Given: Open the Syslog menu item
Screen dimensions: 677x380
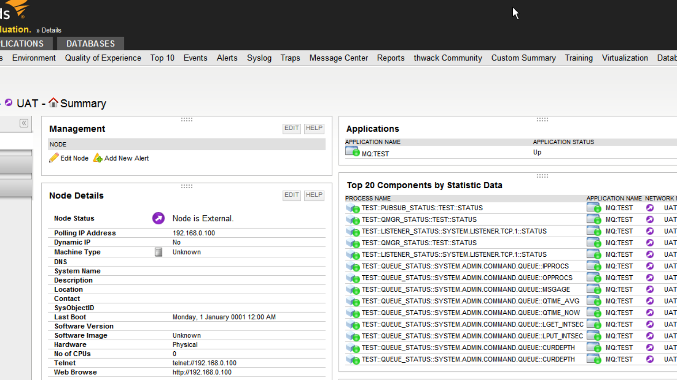Looking at the screenshot, I should click(259, 58).
